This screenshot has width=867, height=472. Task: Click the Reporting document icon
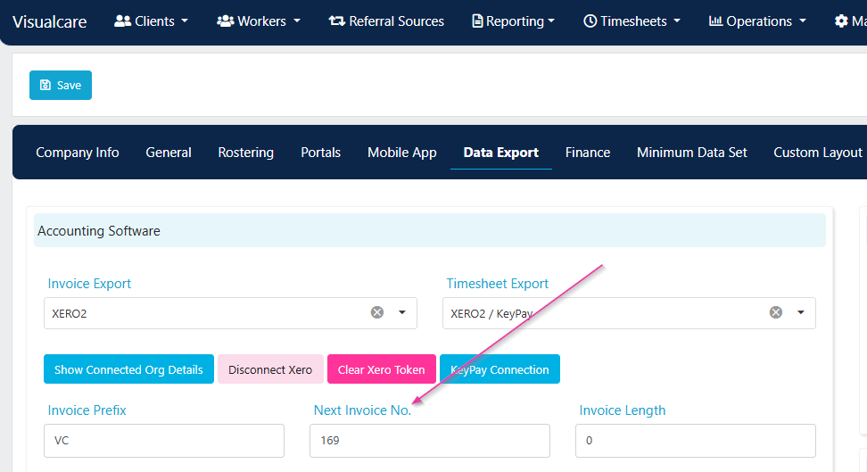[477, 21]
